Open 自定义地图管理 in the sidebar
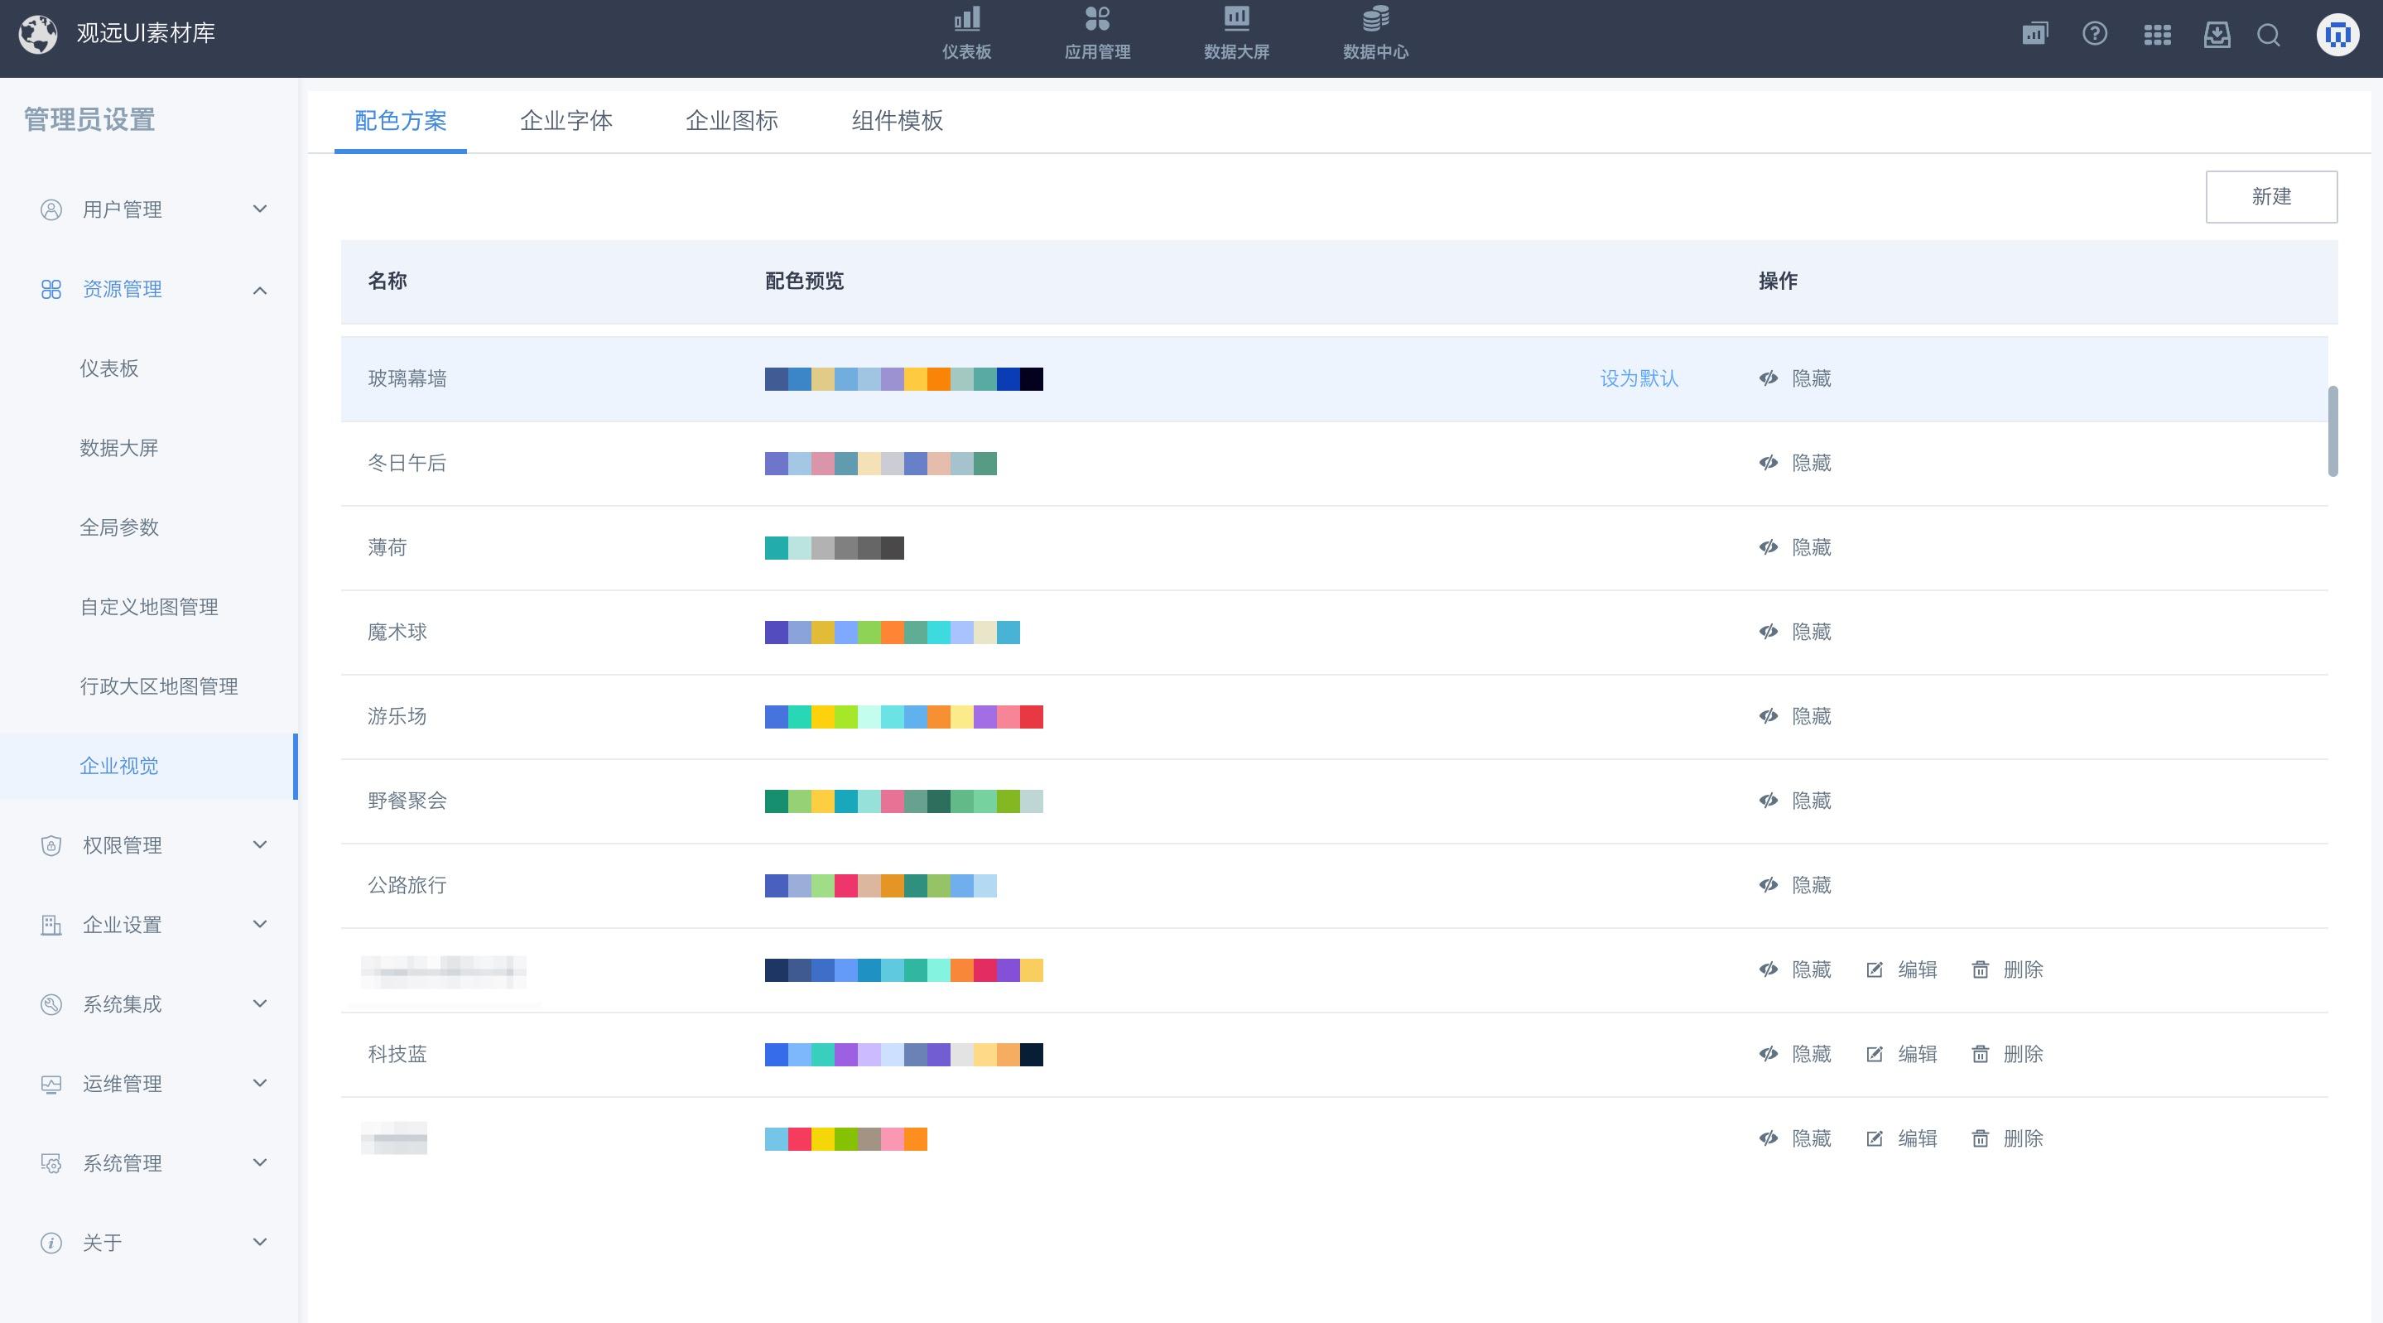 point(149,608)
